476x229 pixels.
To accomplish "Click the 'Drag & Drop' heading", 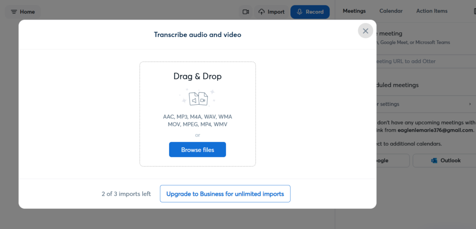I will click(x=198, y=76).
